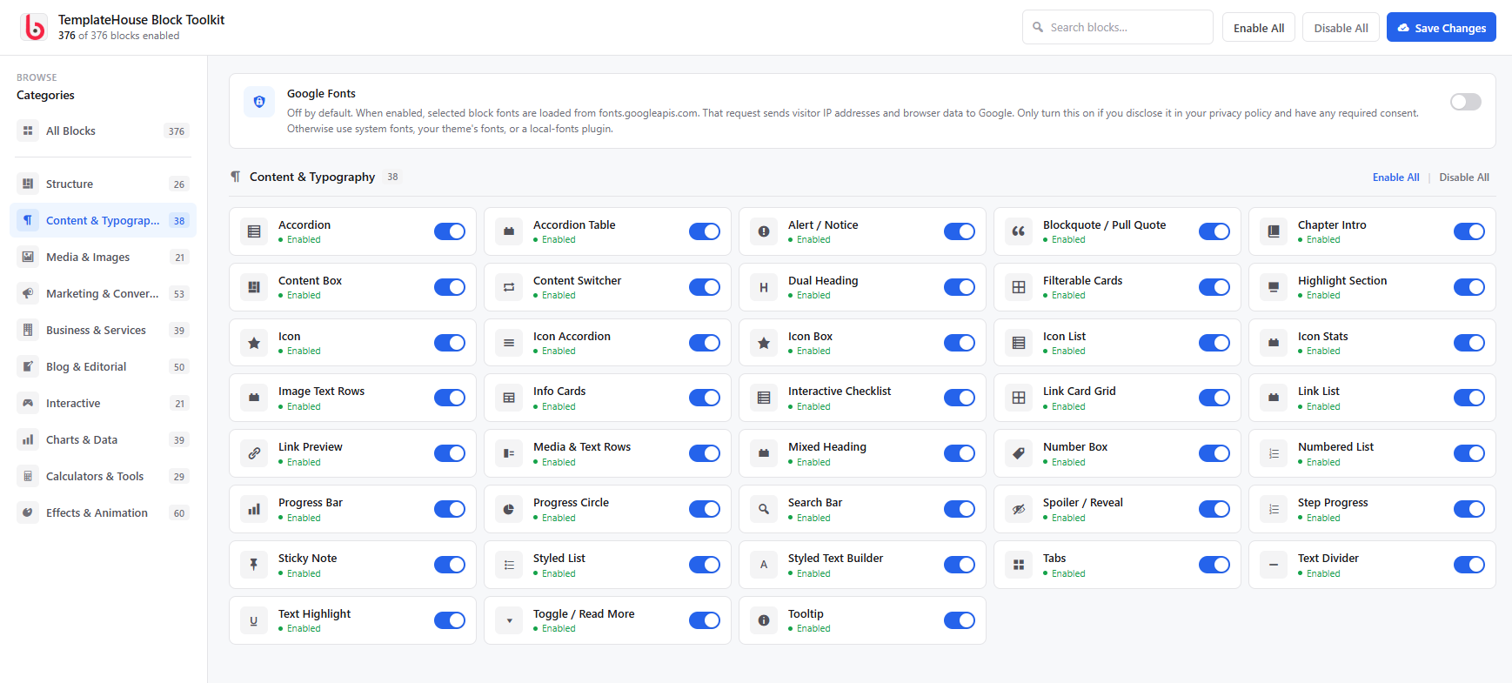The height and width of the screenshot is (683, 1512).
Task: Click the Text Divider minus icon
Action: 1274,565
